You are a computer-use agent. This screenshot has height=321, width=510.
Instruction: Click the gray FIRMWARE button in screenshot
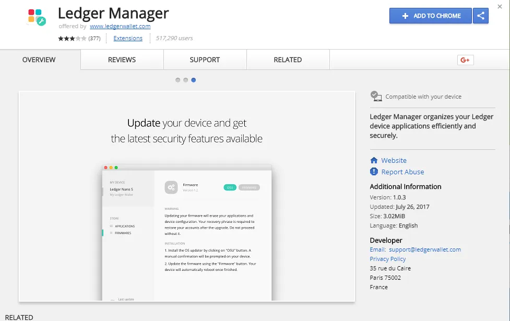[x=249, y=187]
